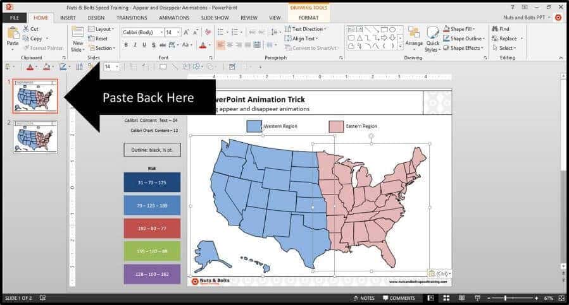Start Slide Show from status bar
This screenshot has height=305, width=569.
point(478,298)
